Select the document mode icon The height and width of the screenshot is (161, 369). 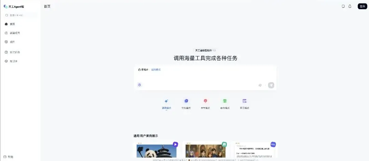tap(186, 101)
